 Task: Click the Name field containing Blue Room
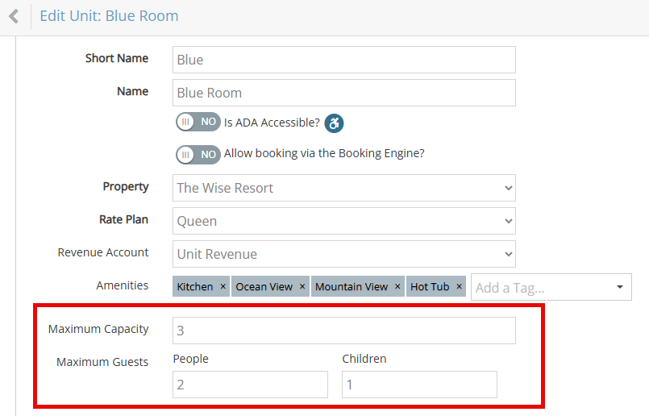pyautogui.click(x=344, y=93)
